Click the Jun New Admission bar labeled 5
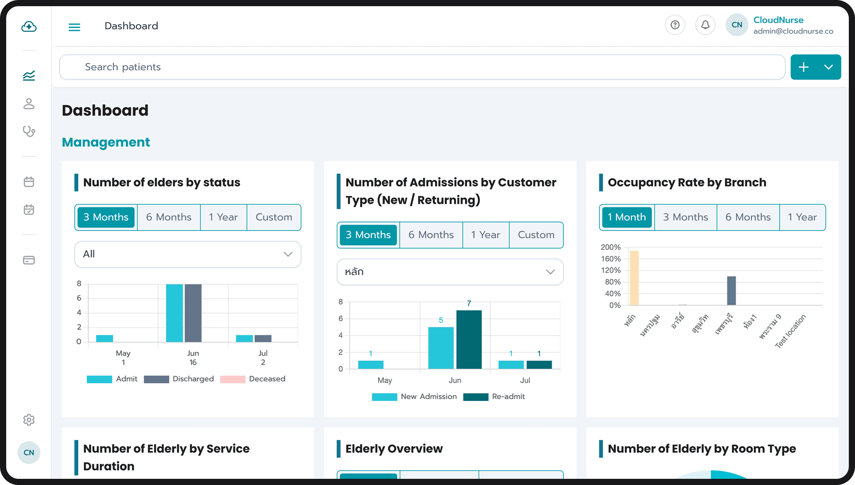Viewport: 855px width, 485px height. pyautogui.click(x=441, y=348)
